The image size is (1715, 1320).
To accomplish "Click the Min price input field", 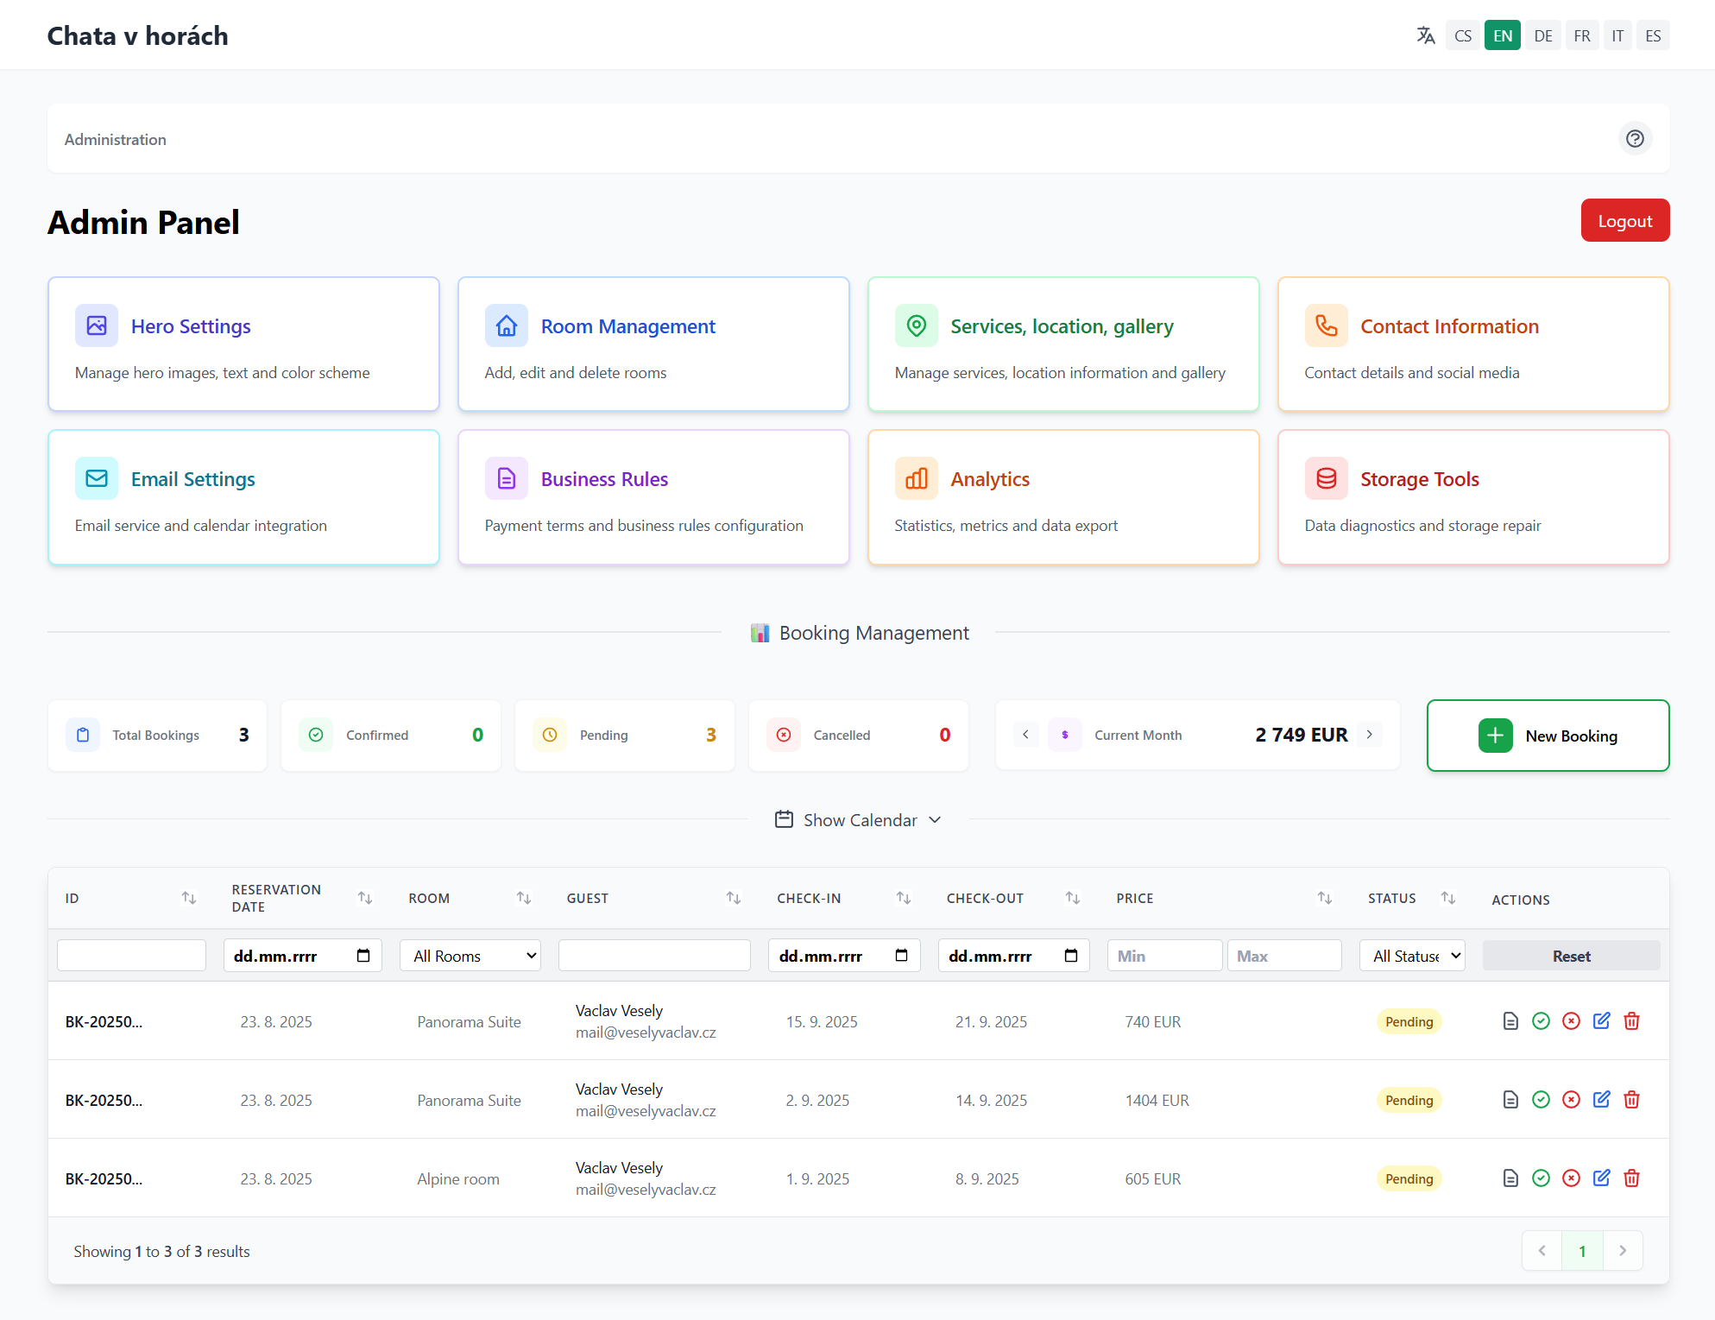I will [1164, 956].
